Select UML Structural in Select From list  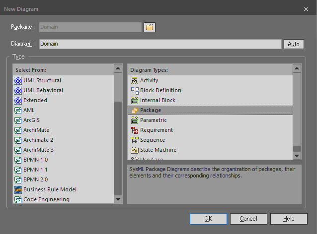click(64, 80)
